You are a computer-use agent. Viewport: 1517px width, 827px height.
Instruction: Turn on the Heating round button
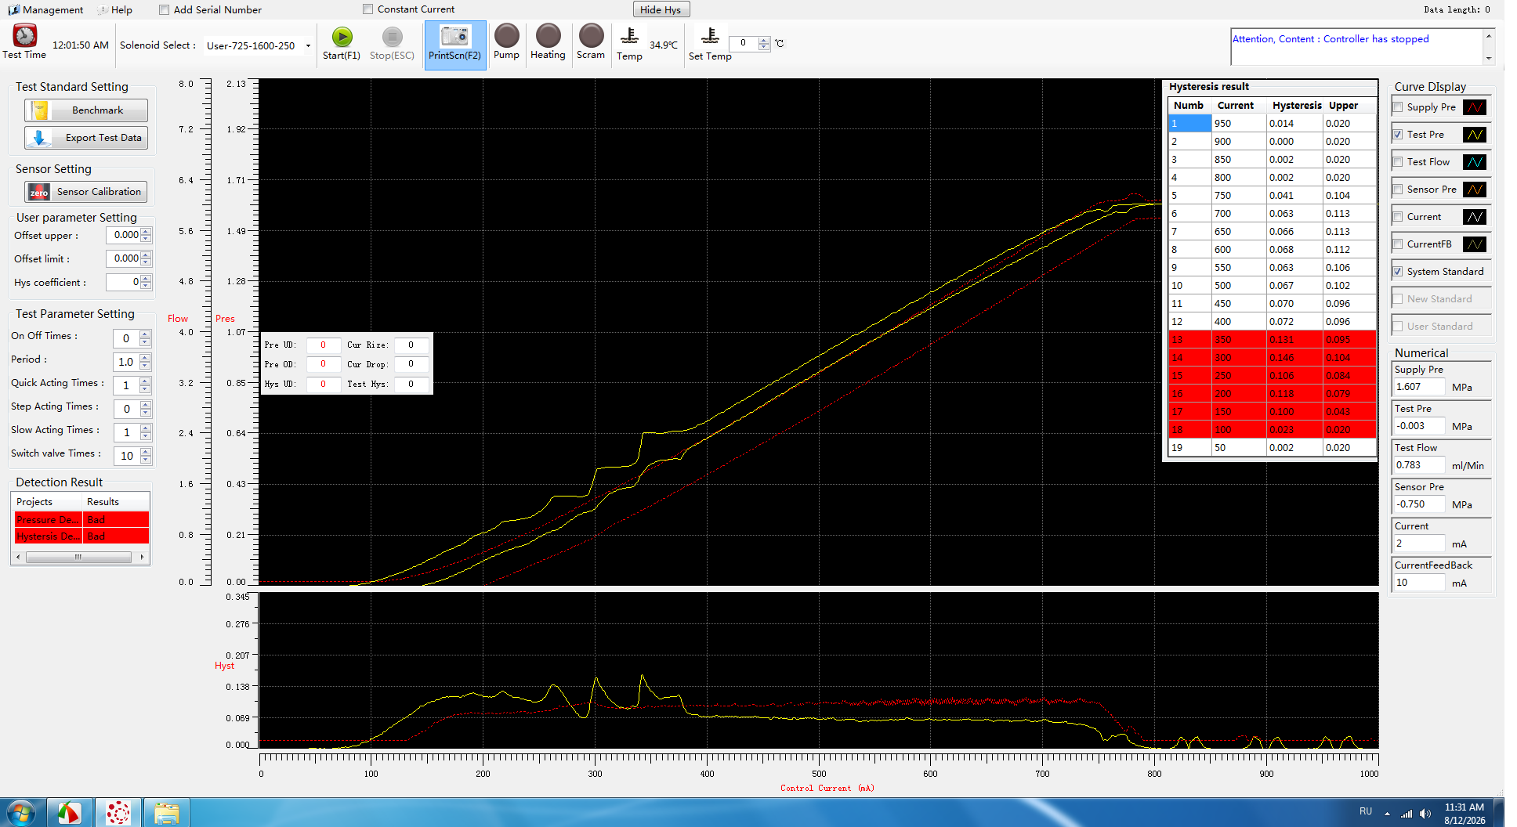pyautogui.click(x=548, y=35)
